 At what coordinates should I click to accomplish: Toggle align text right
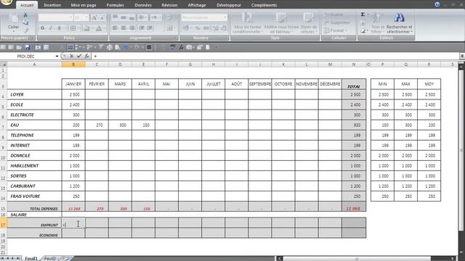(132, 28)
